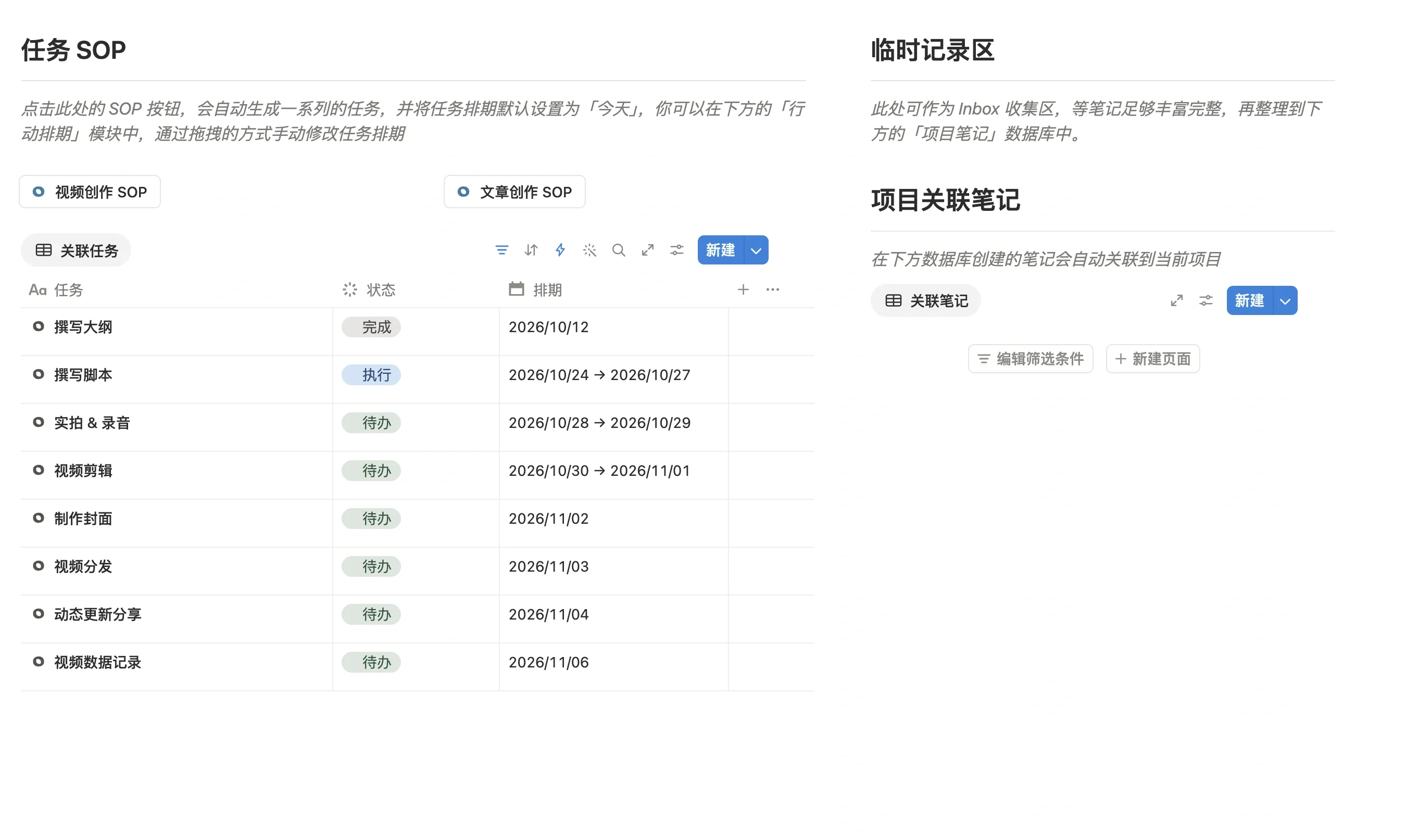Click the filter icon in 关联任务 toolbar

502,250
